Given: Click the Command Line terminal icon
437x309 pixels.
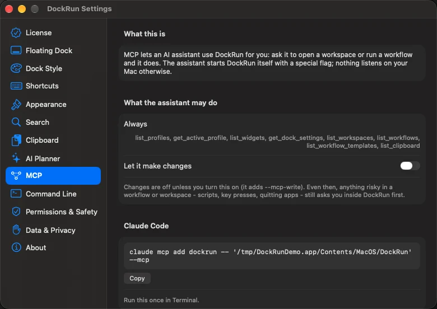Looking at the screenshot, I should (16, 194).
